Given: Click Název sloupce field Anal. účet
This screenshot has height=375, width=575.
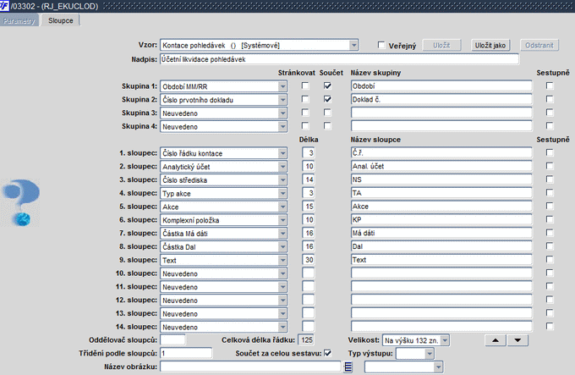Looking at the screenshot, I should click(x=441, y=166).
